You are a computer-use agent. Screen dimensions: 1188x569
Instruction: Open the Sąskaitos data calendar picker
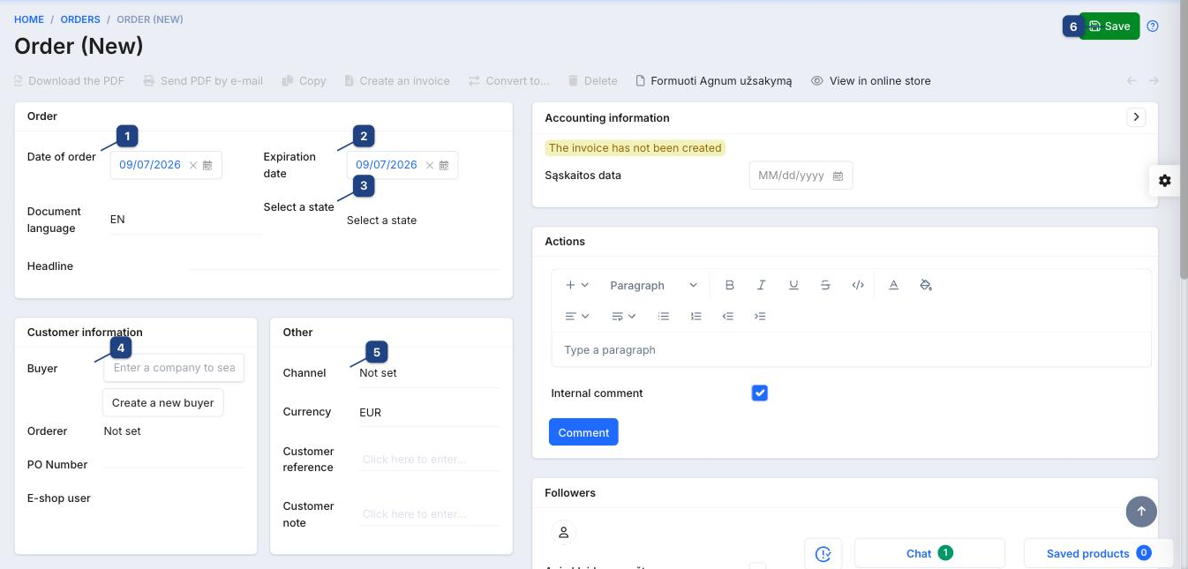pos(838,176)
